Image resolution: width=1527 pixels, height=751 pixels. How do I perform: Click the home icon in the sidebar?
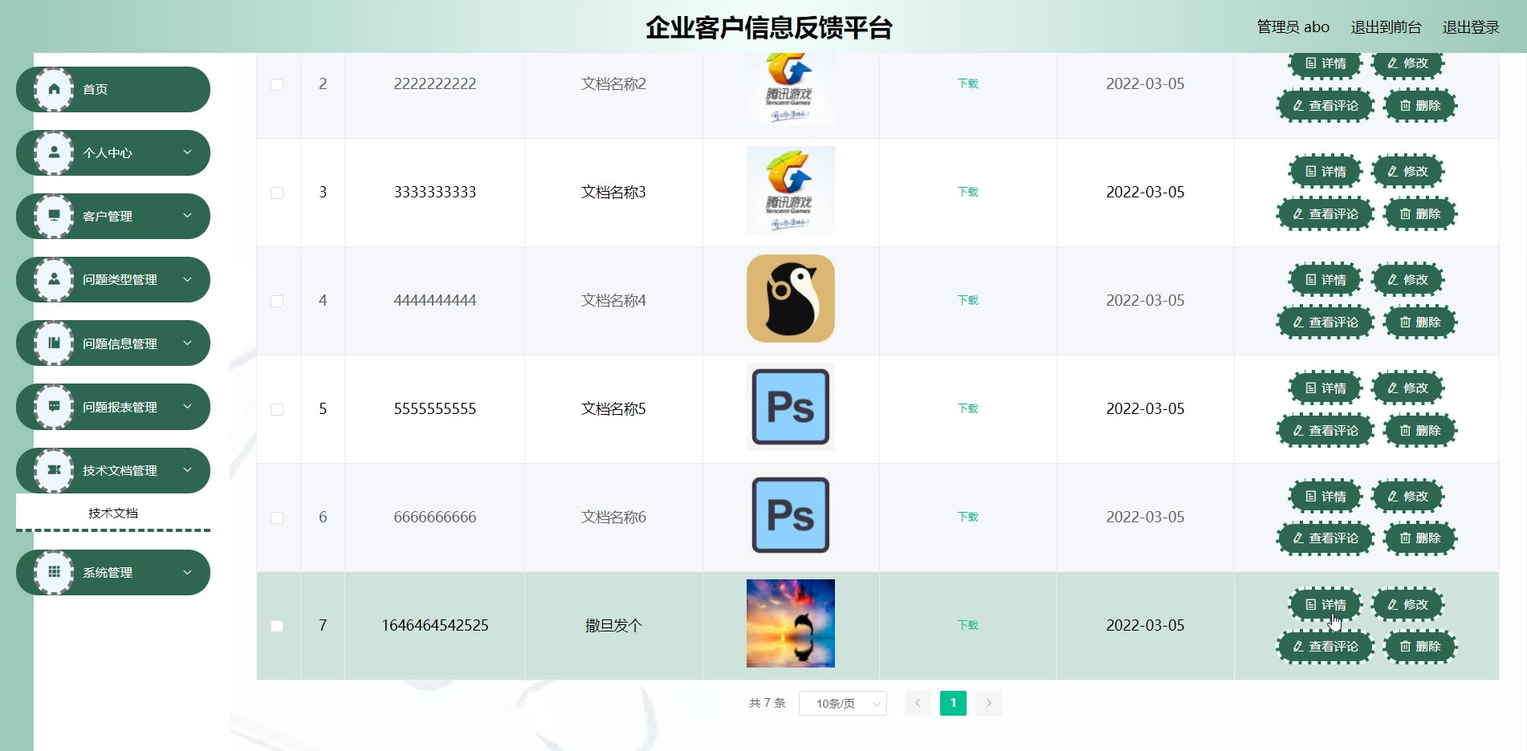[54, 89]
